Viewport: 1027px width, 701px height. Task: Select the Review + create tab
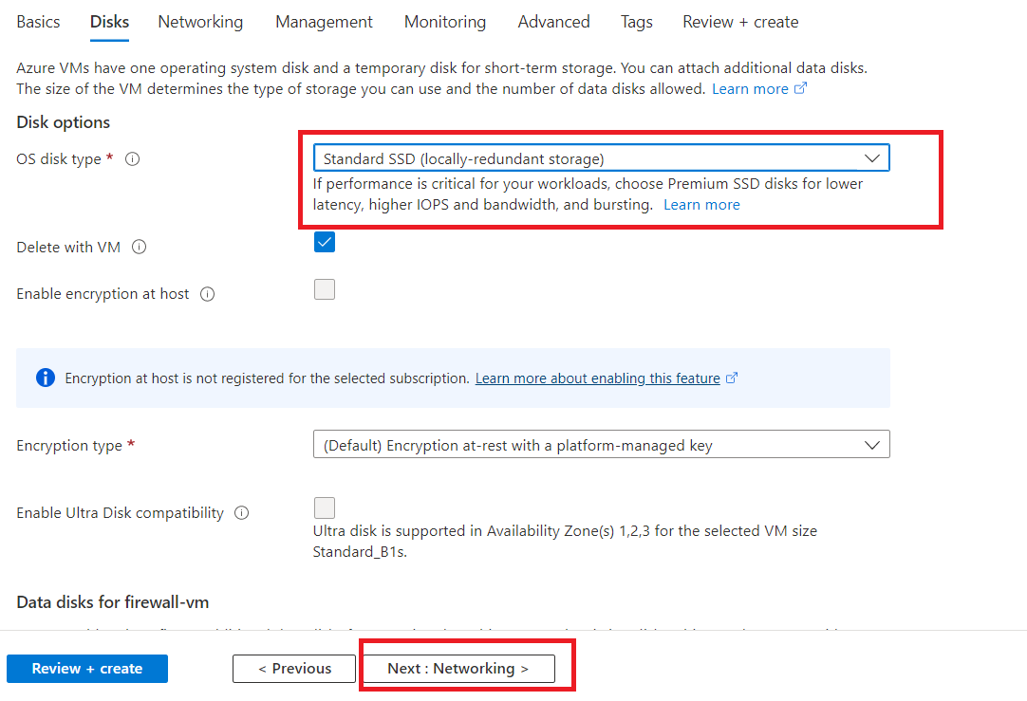[x=740, y=22]
